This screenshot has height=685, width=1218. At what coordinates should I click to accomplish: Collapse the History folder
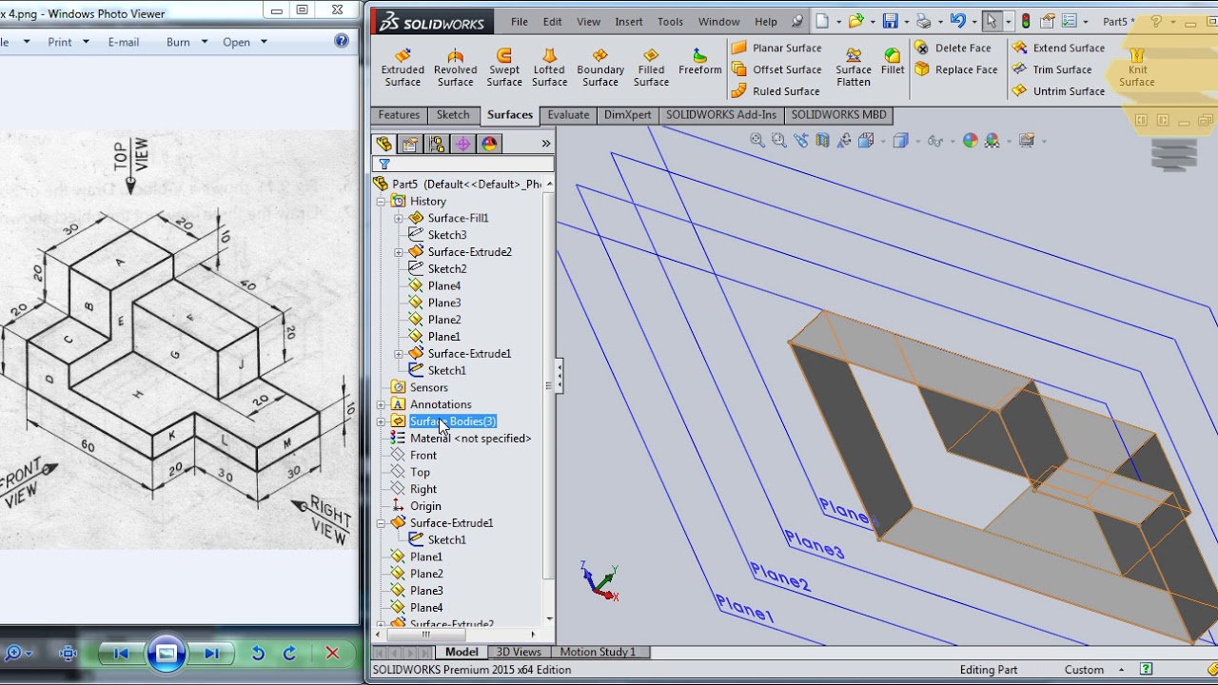coord(381,202)
